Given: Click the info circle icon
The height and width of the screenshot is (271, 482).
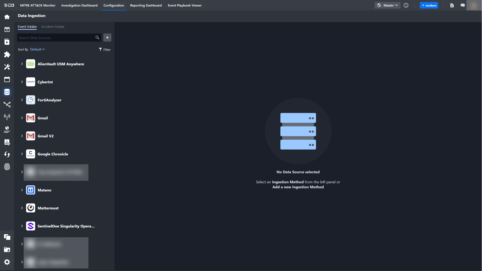Looking at the screenshot, I should 406,5.
